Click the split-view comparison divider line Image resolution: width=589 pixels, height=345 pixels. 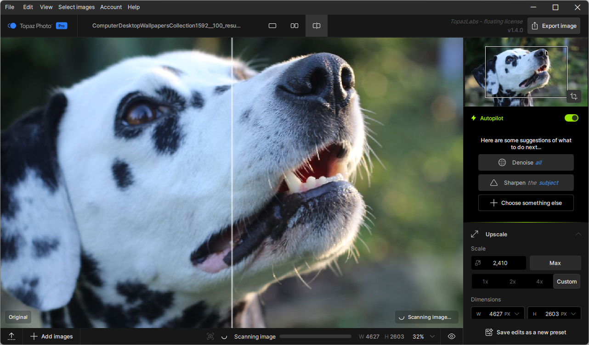click(x=232, y=184)
